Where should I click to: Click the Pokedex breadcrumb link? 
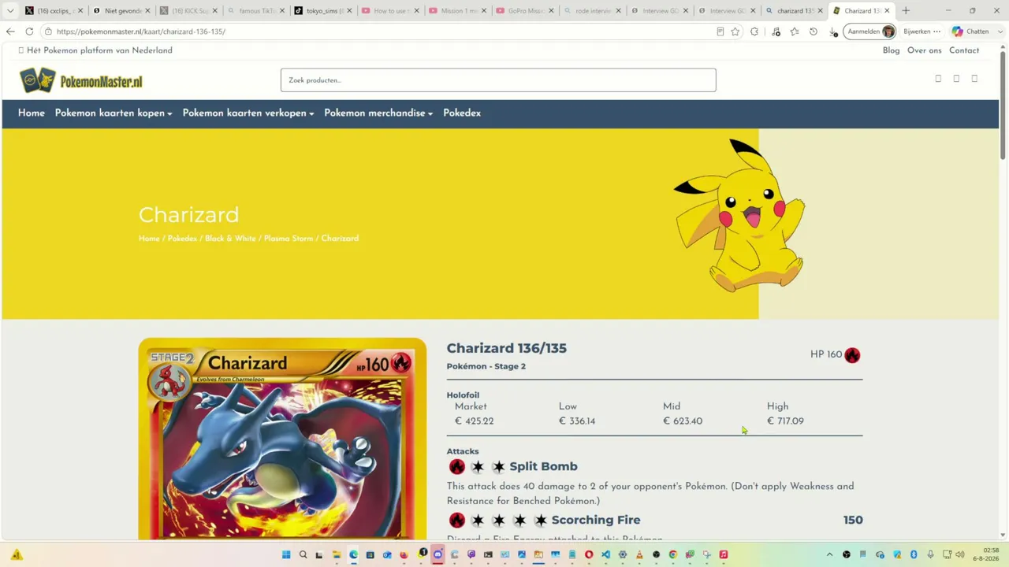[182, 239]
